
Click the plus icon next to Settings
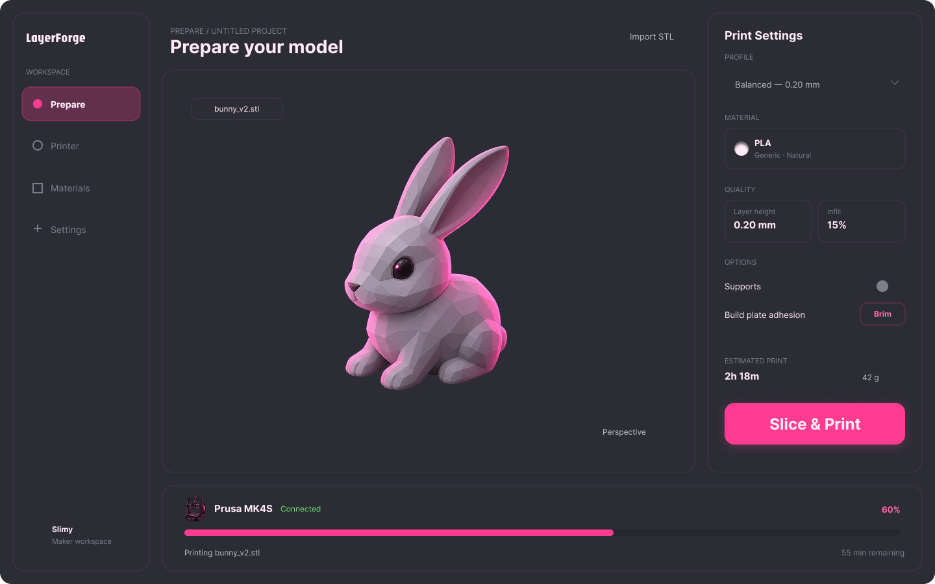[x=38, y=228]
